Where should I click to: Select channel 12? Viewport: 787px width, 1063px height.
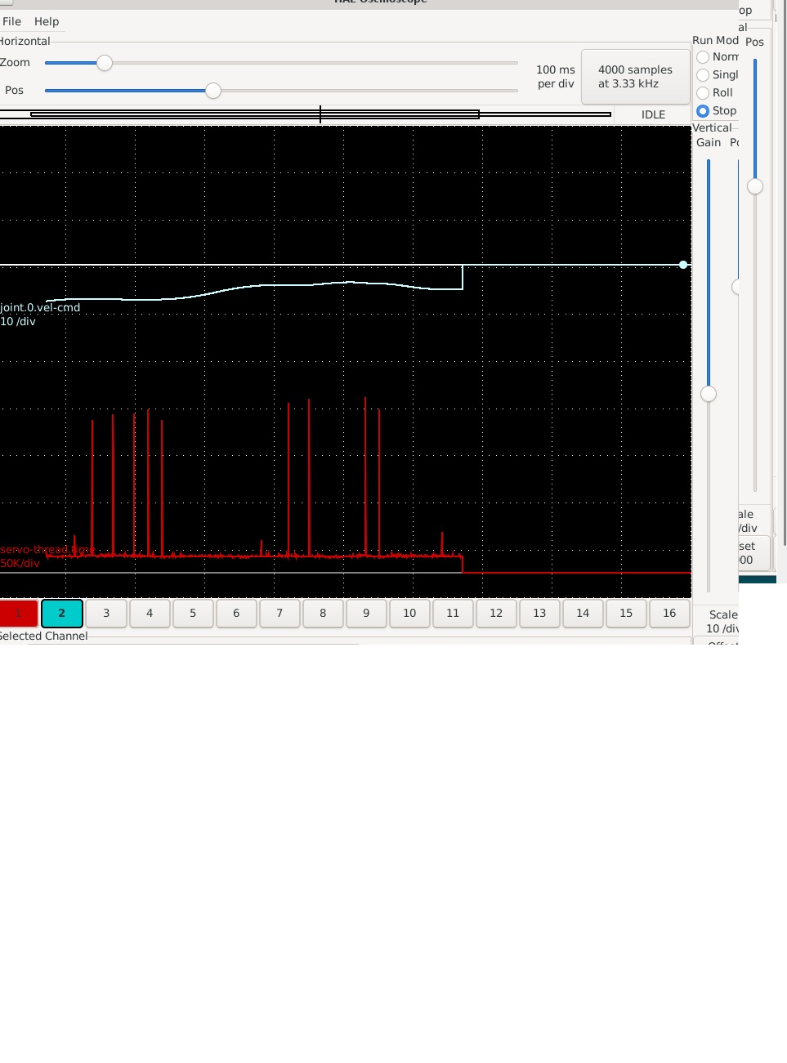[x=496, y=613]
